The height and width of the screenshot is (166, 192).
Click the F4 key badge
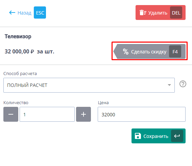pos(175,51)
